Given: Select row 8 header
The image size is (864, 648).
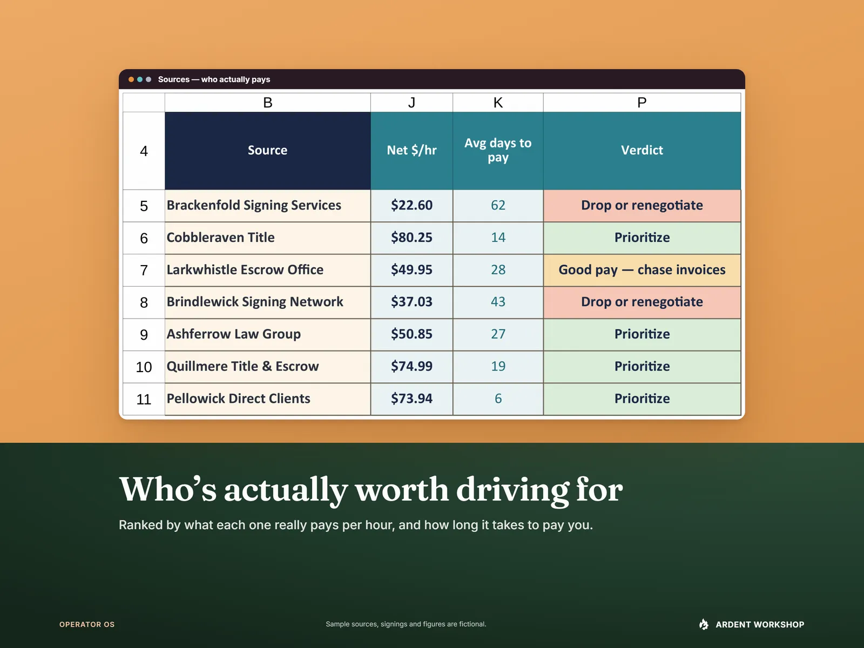Looking at the screenshot, I should tap(144, 302).
